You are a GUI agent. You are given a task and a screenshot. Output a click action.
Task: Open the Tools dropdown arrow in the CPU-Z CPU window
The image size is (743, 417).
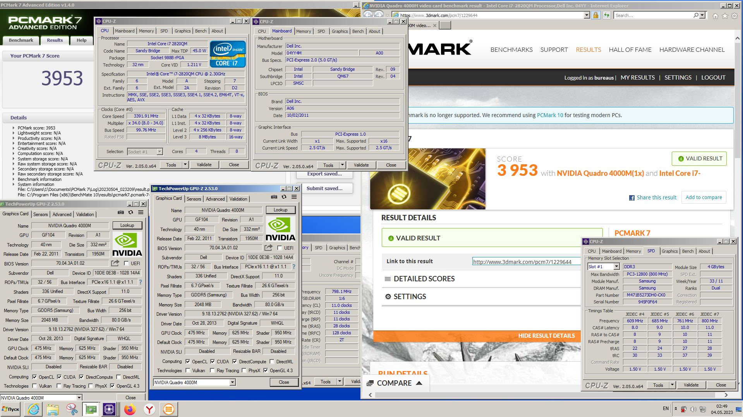point(185,165)
